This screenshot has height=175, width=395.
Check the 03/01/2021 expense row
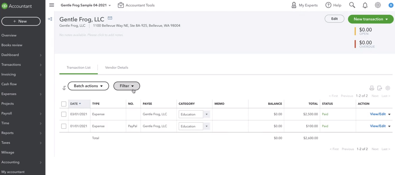point(64,114)
